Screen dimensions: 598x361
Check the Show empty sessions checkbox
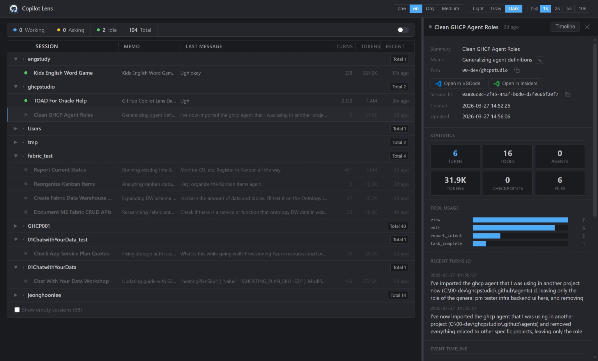tap(17, 310)
